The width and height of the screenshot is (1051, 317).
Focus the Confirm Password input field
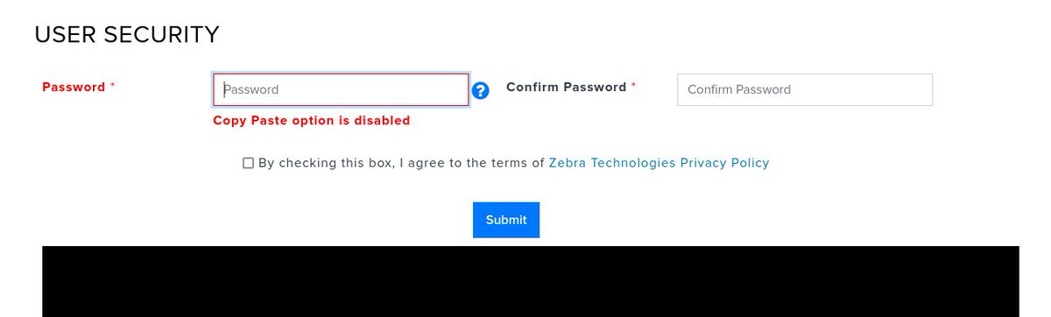tap(805, 89)
